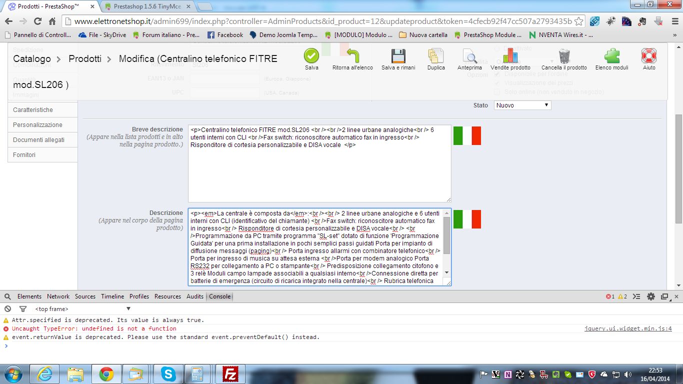Open the Sources tab in DevTools
683x384 pixels.
click(85, 296)
